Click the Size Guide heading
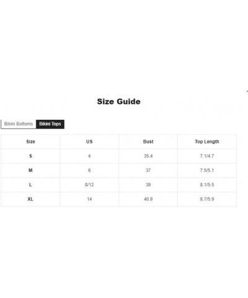The width and height of the screenshot is (248, 298). tap(119, 102)
